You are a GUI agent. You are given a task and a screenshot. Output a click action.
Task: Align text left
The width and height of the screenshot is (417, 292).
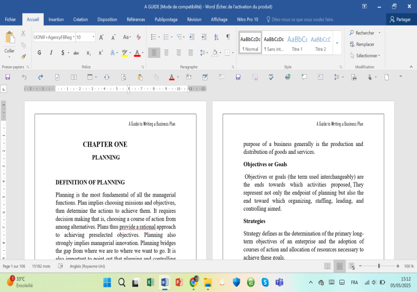154,53
